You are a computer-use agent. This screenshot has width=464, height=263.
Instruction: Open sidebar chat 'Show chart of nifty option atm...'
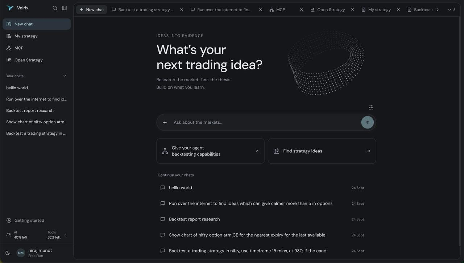pos(37,122)
